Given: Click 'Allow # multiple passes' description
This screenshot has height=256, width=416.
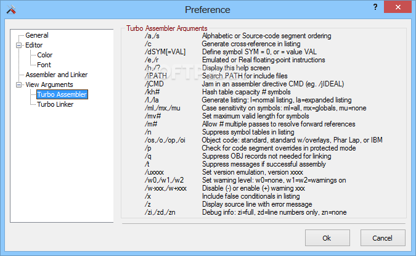Looking at the screenshot, I should (279, 124).
